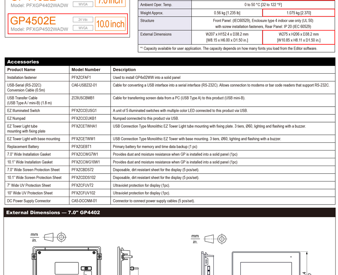Viewport: 338px width, 275px height.
Task: Click model number PFXZCFUV72
Action: pyautogui.click(x=83, y=186)
